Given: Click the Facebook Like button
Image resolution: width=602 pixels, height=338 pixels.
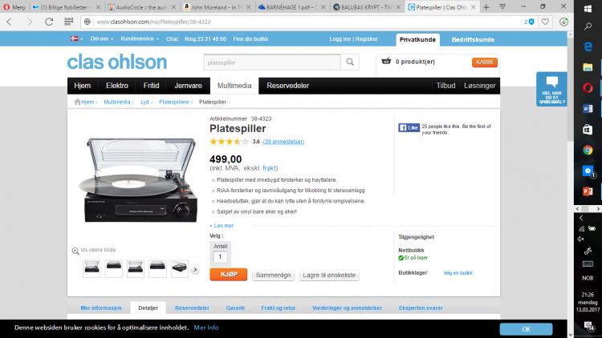Looking at the screenshot, I should (409, 127).
